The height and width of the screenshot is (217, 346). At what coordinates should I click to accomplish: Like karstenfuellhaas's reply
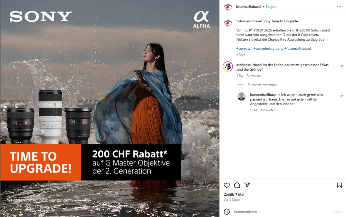341,96
